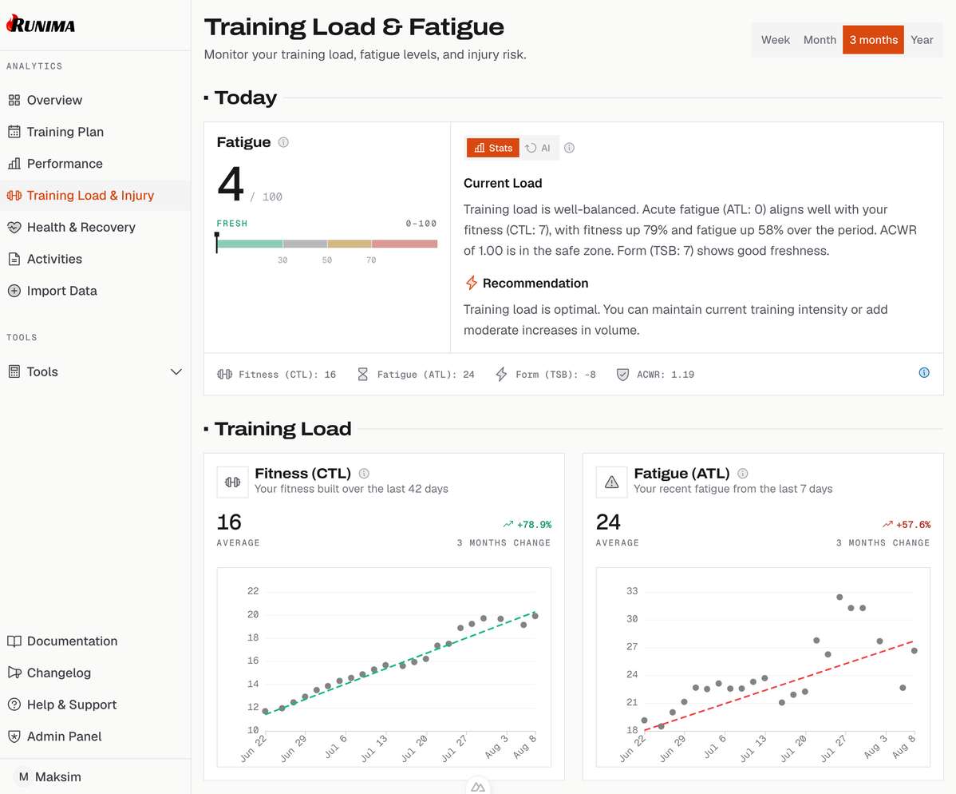This screenshot has height=794, width=956.
Task: Click the Fitness (CTL) card dumbbell icon
Action: (x=232, y=482)
